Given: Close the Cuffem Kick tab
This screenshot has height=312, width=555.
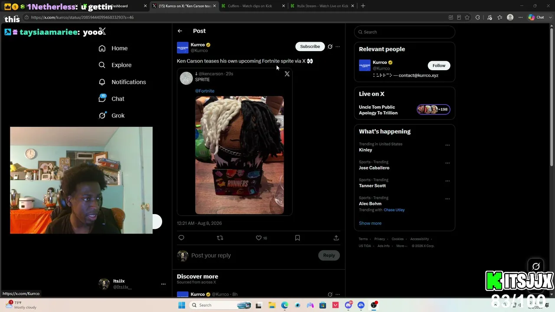Looking at the screenshot, I should click(x=284, y=6).
